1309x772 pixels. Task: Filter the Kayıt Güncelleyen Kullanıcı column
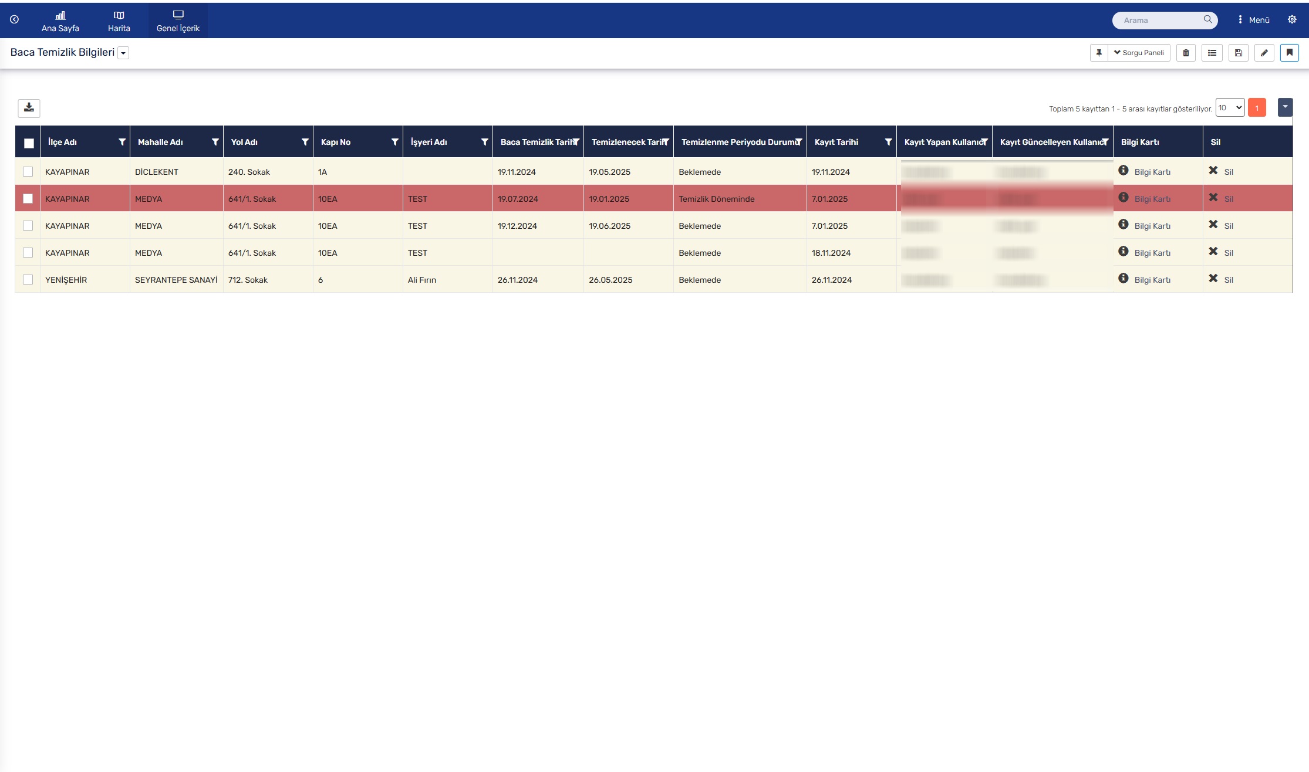(x=1105, y=142)
